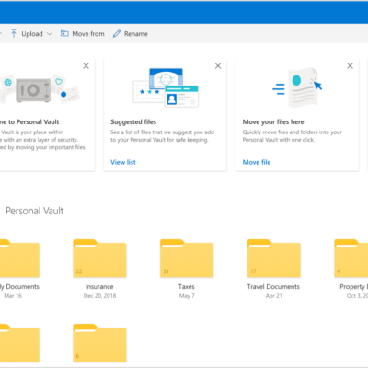Click the Suggested files card title
Screen dimensions: 368x368
click(x=133, y=122)
